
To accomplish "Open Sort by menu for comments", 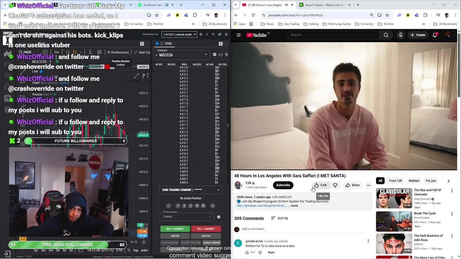I will 279,218.
